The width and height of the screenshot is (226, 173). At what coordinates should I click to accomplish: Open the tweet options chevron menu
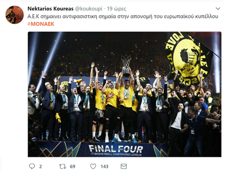point(218,9)
